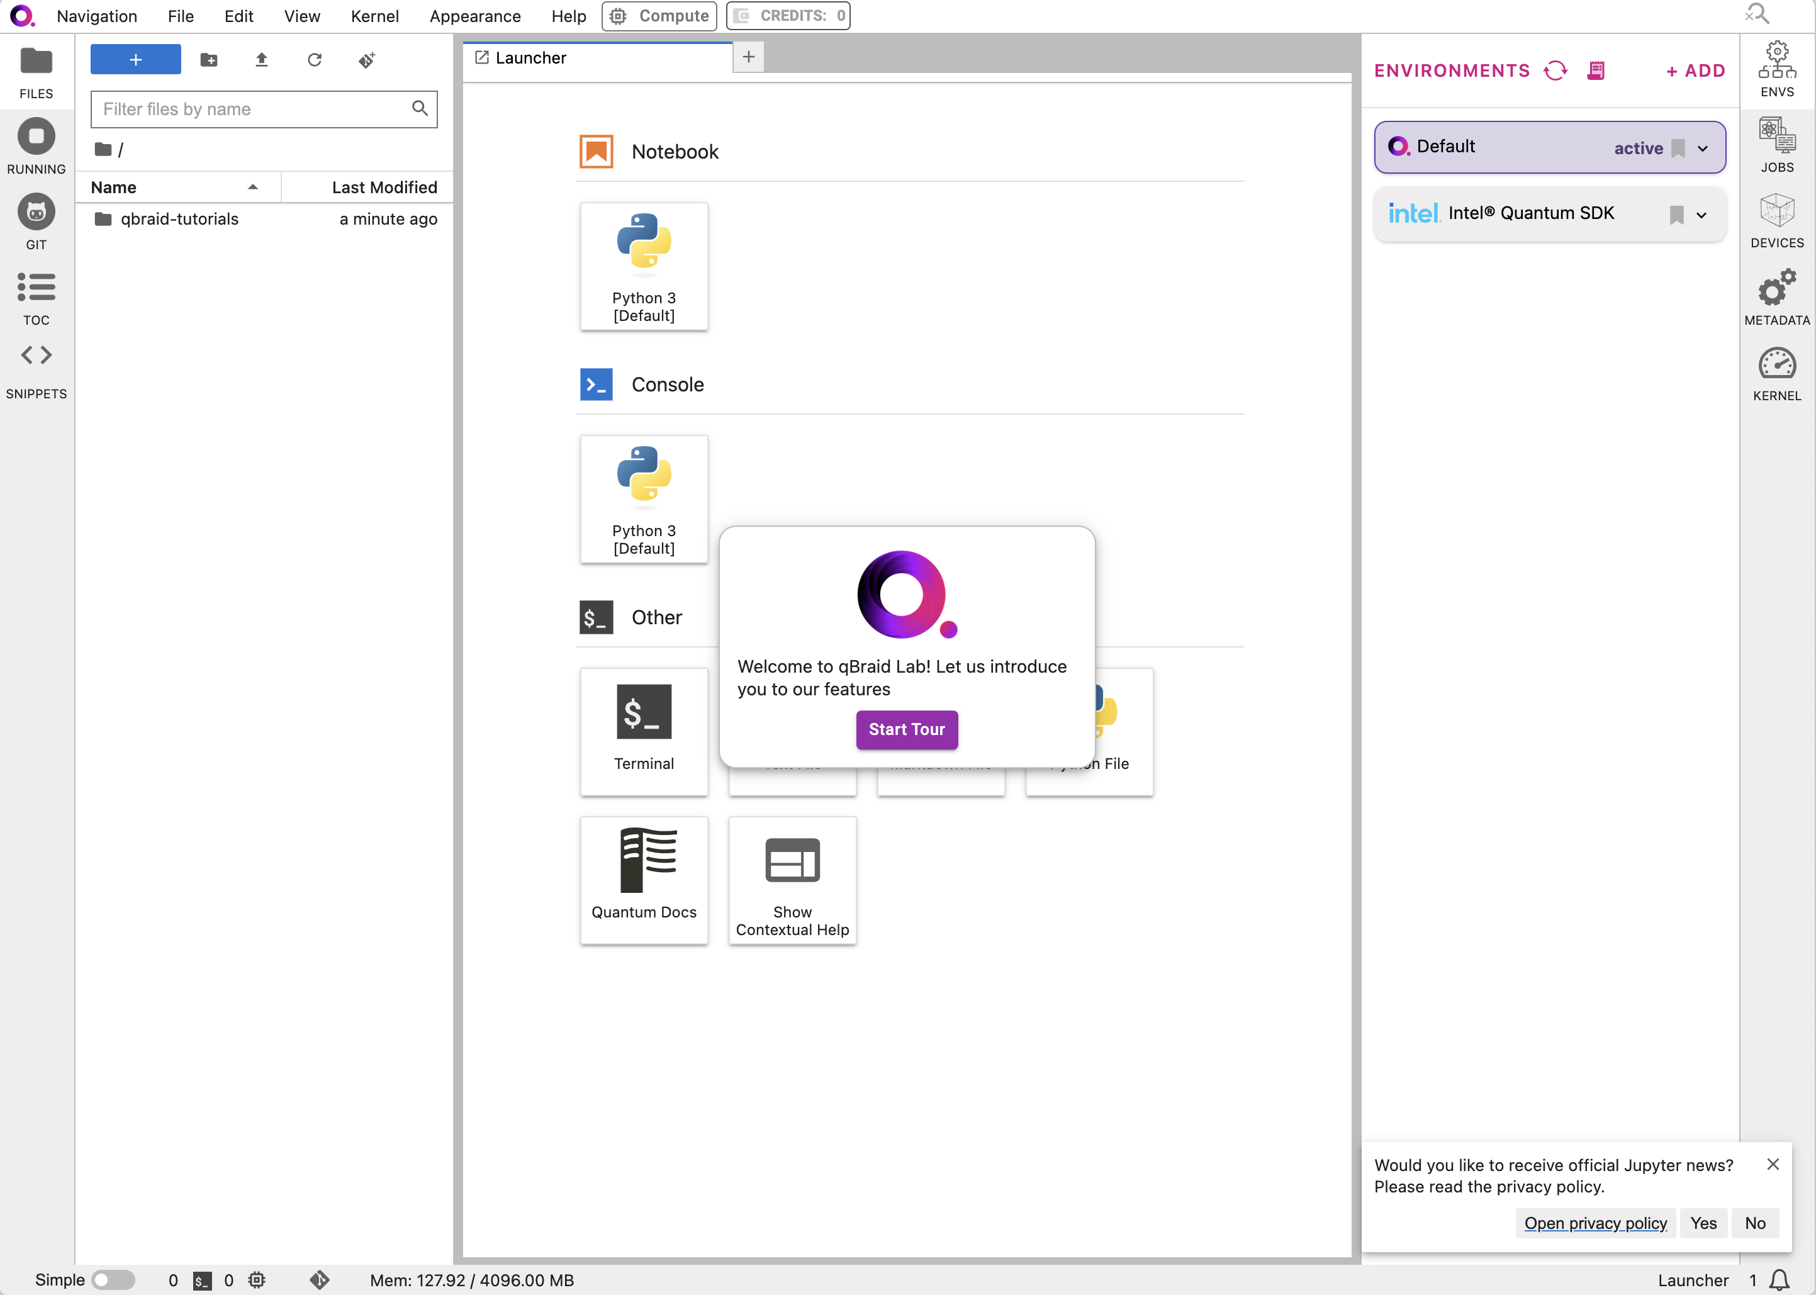Screen dimensions: 1816x1295
Task: Click the qBraid logo in menu bar
Action: pos(22,16)
